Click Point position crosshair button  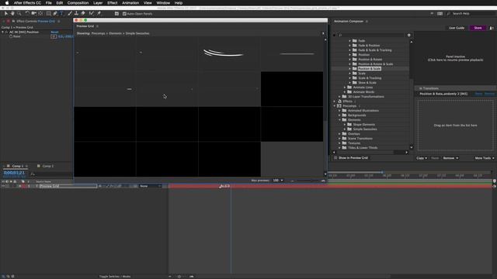tap(54, 36)
